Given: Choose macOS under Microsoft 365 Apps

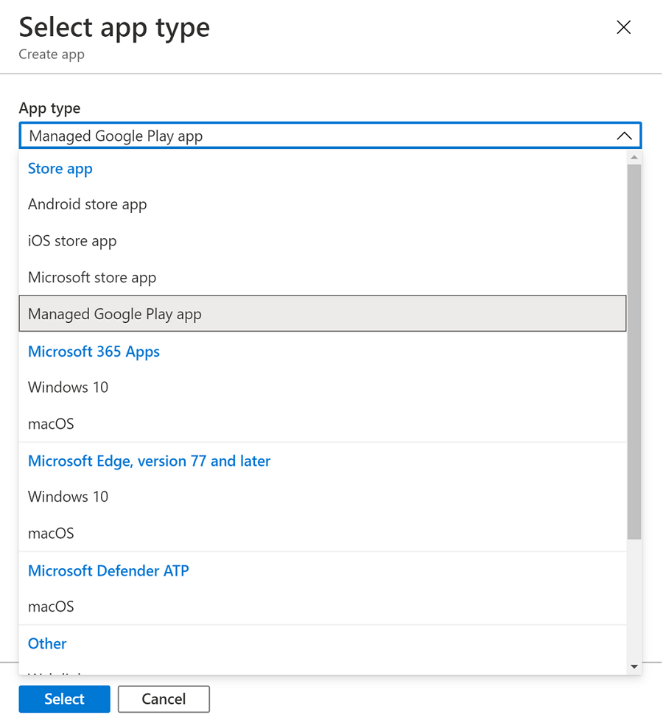Looking at the screenshot, I should pos(323,424).
